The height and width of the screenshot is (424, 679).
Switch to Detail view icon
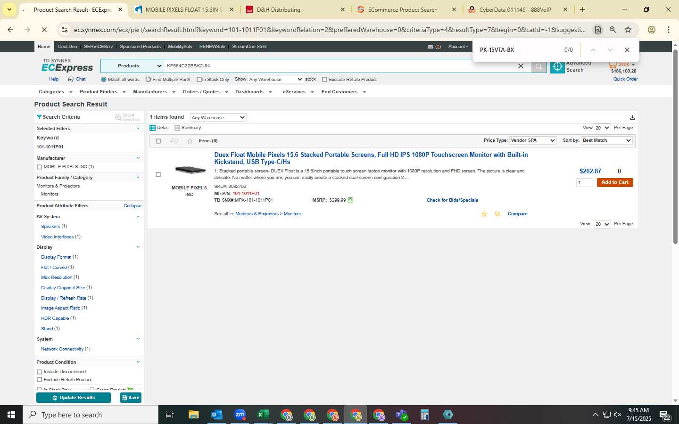point(153,128)
